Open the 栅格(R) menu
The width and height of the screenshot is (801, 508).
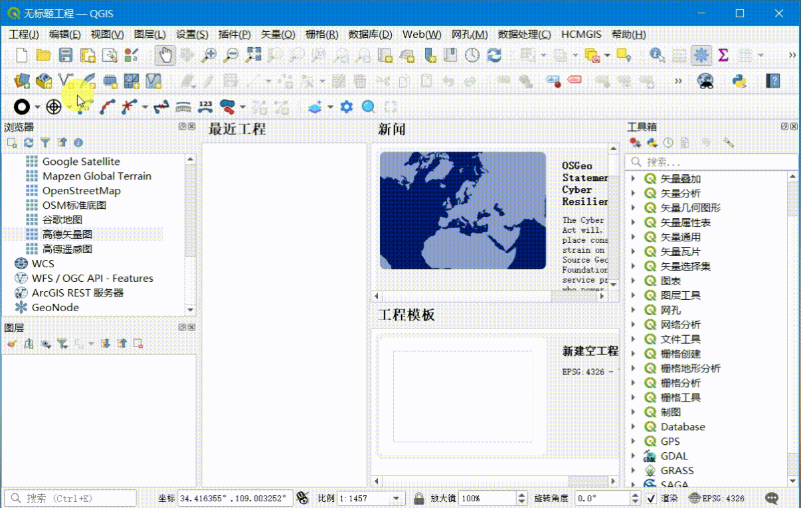click(321, 35)
